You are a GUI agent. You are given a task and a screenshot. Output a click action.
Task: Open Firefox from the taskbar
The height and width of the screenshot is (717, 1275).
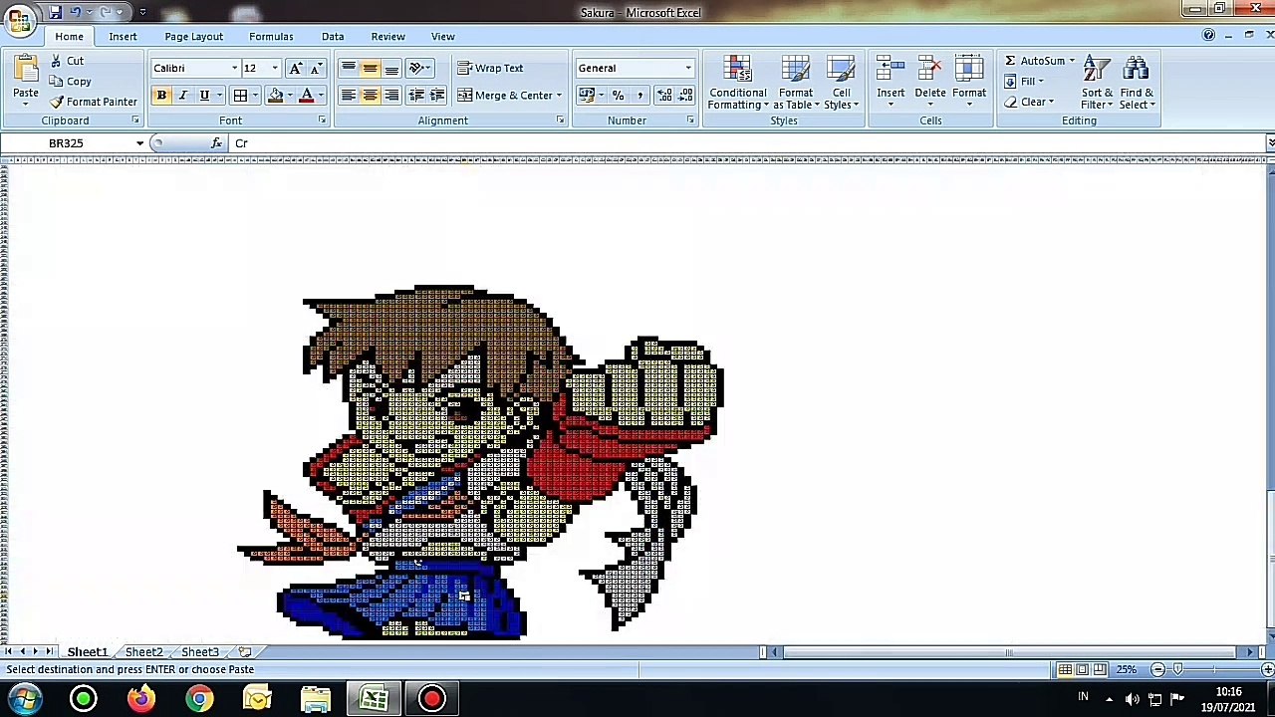(x=141, y=699)
